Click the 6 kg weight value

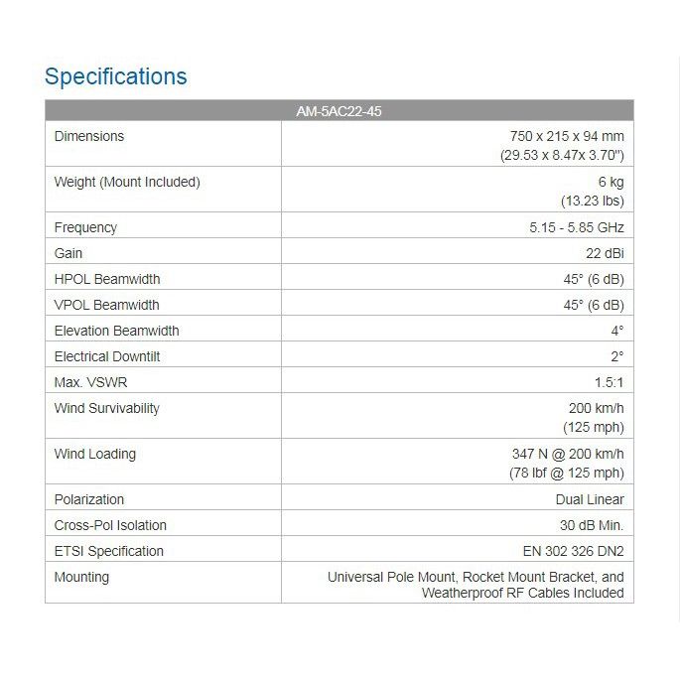point(611,182)
